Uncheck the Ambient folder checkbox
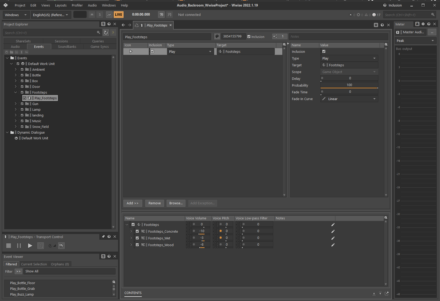Screen dimensions: 440x301 pos(22,70)
